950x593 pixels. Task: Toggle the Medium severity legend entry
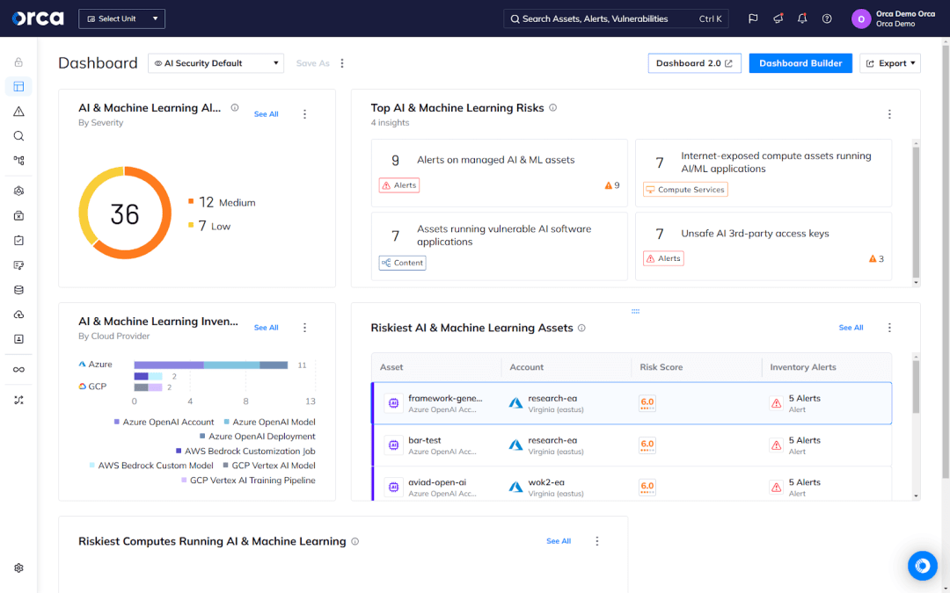pyautogui.click(x=222, y=202)
